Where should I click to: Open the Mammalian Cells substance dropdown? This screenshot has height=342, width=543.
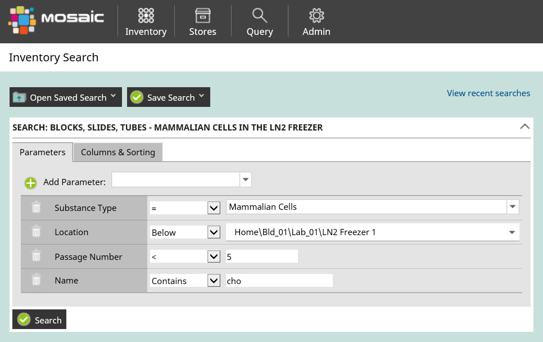(x=512, y=207)
